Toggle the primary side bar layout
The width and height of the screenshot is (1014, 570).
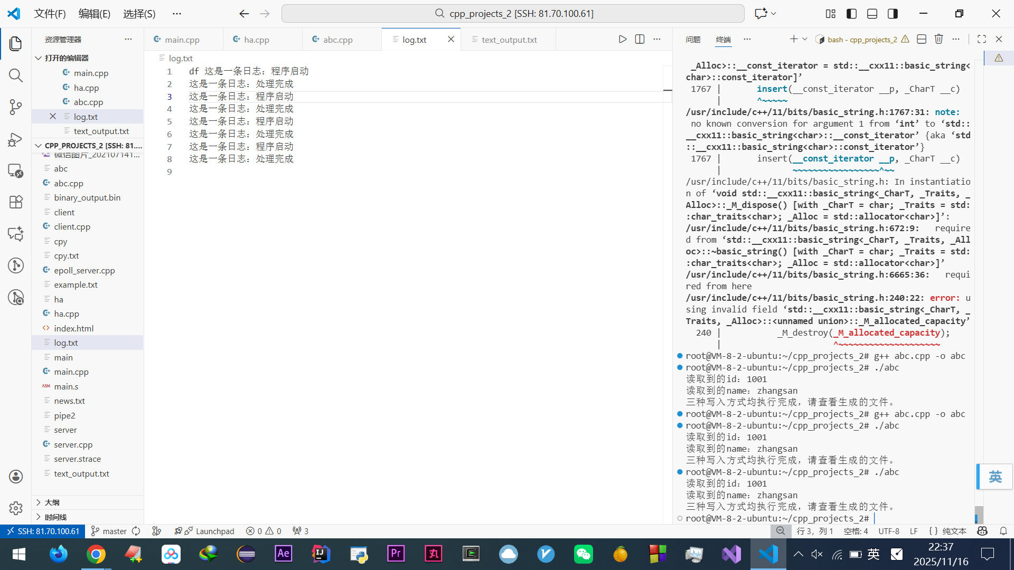coord(851,14)
